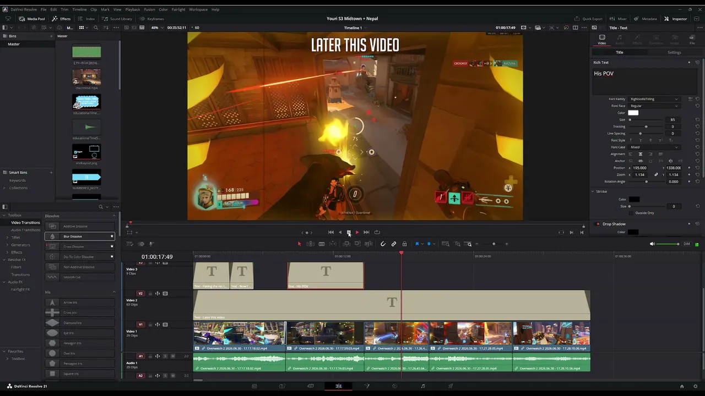Open the Workspace menu
The height and width of the screenshot is (396, 705).
point(198,9)
